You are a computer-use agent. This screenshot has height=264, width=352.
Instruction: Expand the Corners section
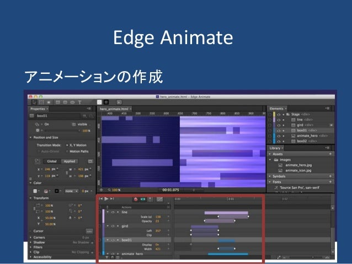point(31,238)
